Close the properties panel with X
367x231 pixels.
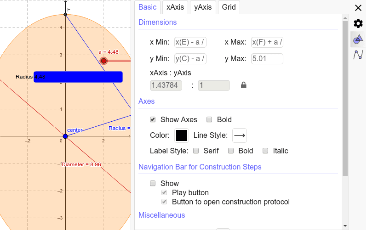coord(358,8)
